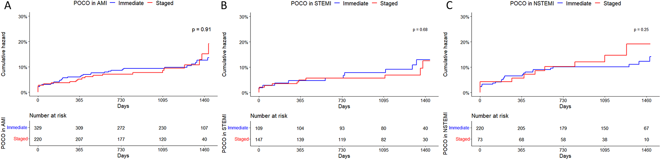The image size is (661, 160).
Task: Click the p = 0.91 annotation
Action: pyautogui.click(x=202, y=30)
